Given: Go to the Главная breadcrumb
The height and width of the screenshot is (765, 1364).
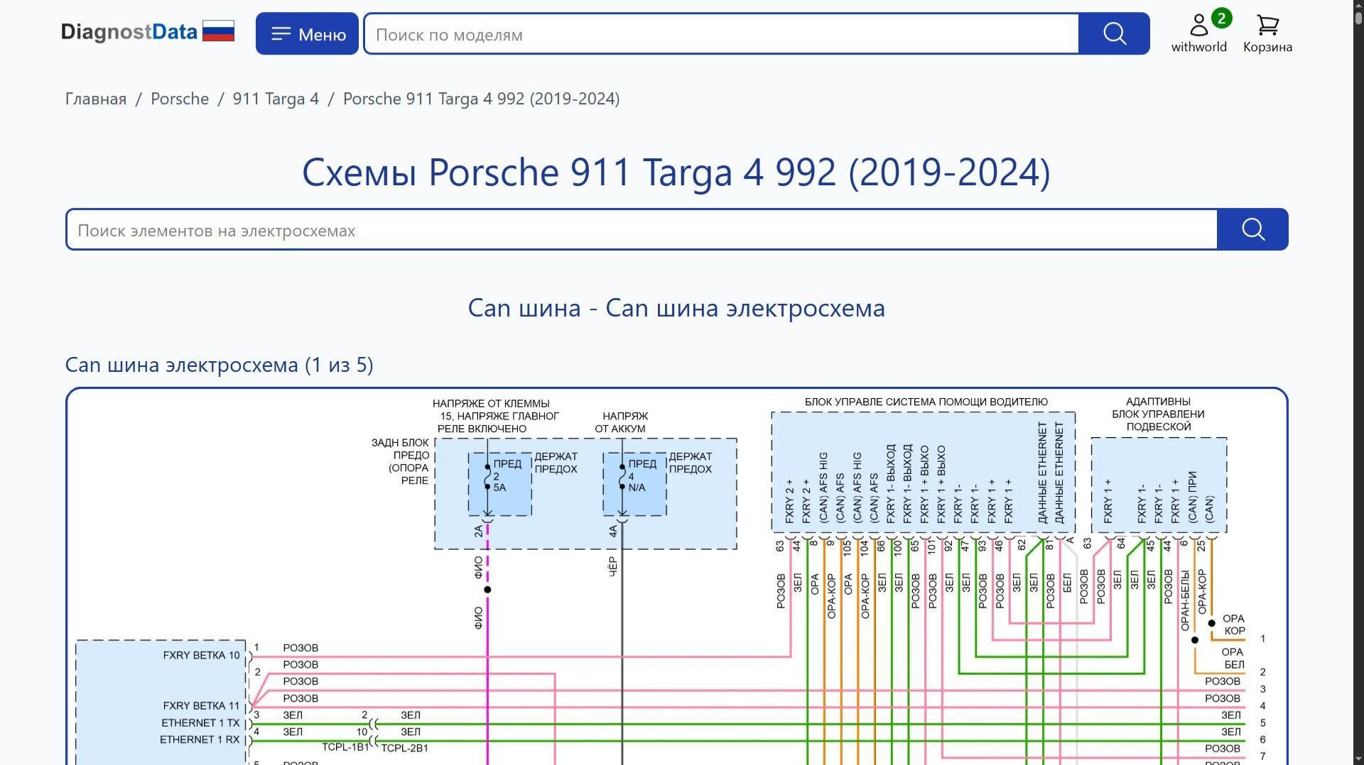Looking at the screenshot, I should point(96,99).
